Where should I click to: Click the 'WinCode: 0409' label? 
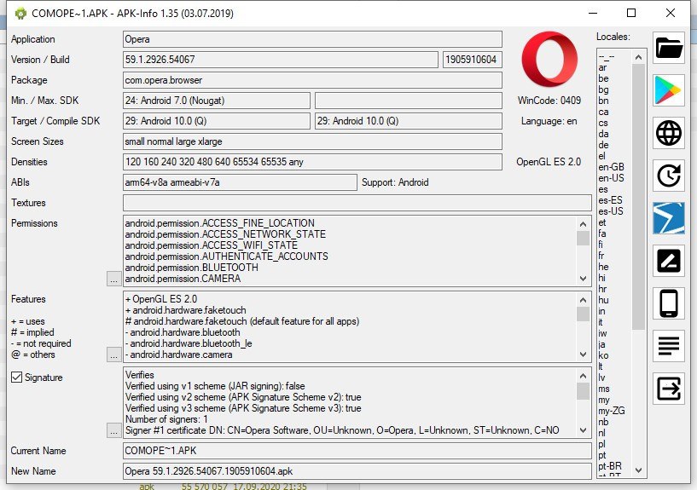pyautogui.click(x=549, y=101)
